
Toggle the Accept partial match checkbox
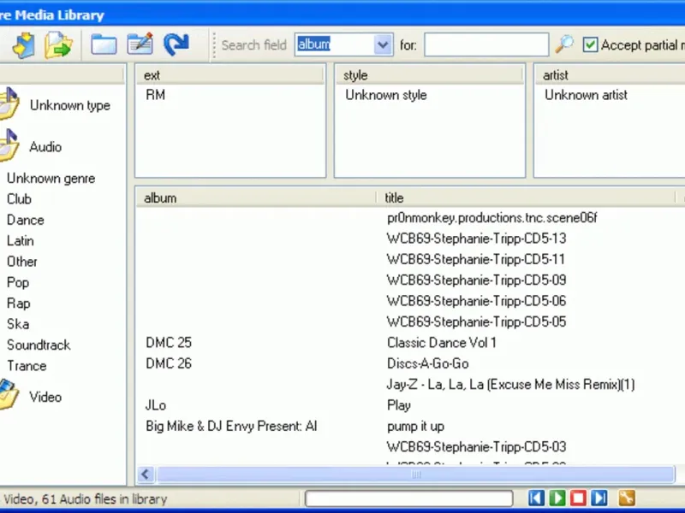click(x=590, y=44)
